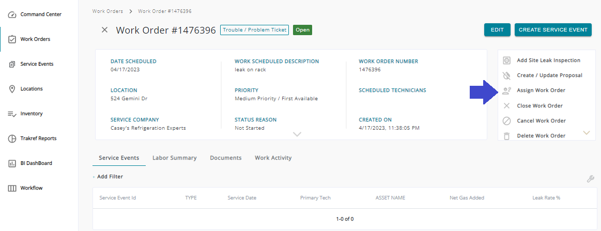Click the Not Started status reason

tap(250, 128)
